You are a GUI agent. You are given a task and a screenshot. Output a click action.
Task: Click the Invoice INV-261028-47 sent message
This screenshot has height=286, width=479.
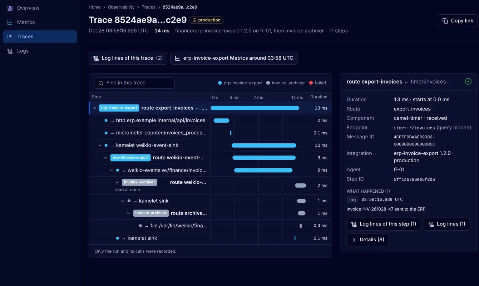[386, 209]
